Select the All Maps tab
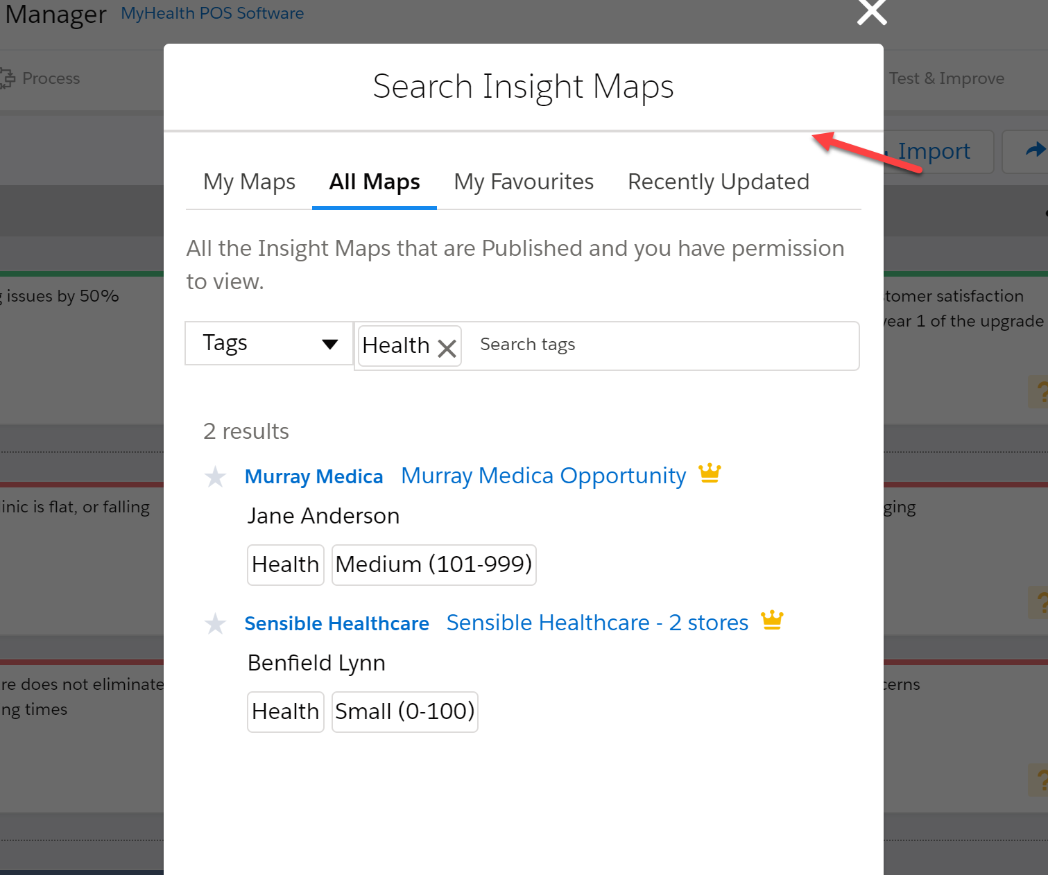Viewport: 1048px width, 875px height. click(x=375, y=182)
